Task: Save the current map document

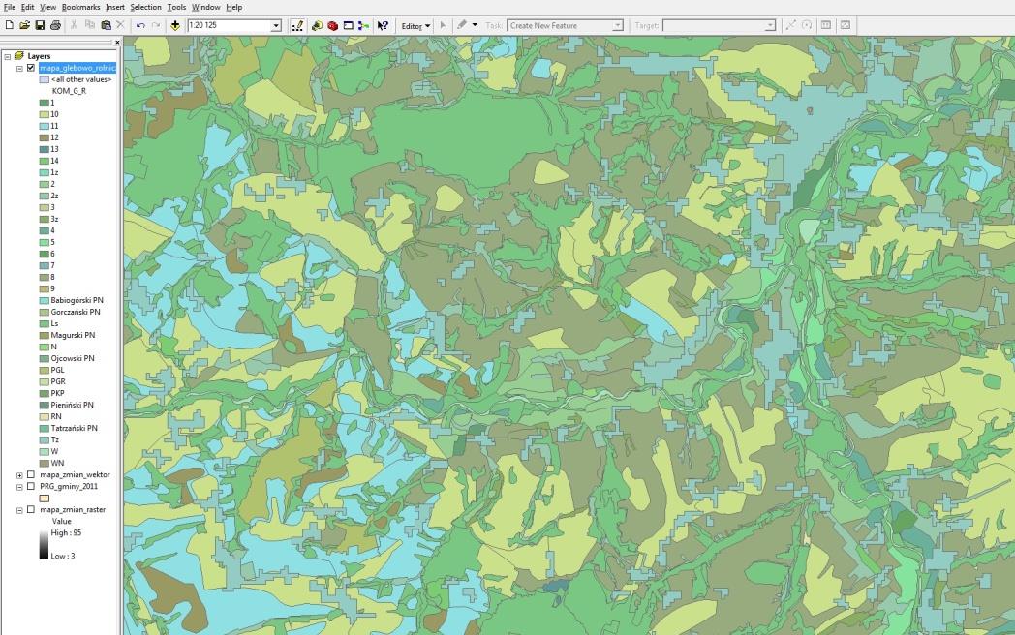Action: [x=40, y=25]
